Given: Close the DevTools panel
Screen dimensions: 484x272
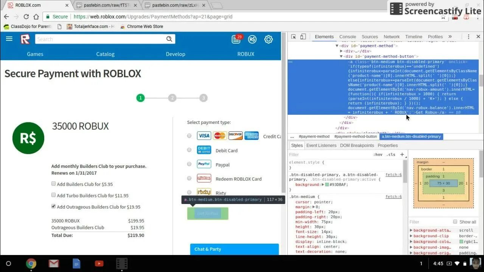Looking at the screenshot, I should pos(478,37).
